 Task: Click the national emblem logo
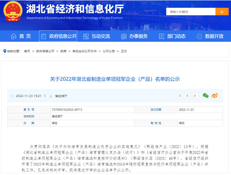[x=13, y=12]
